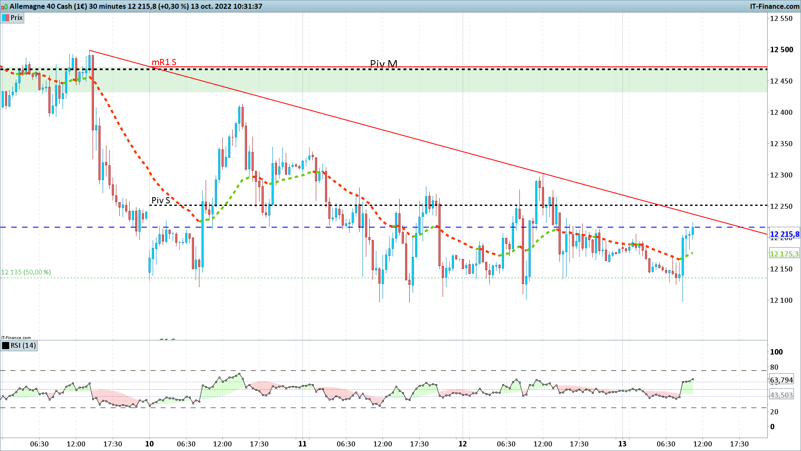801x451 pixels.
Task: Click date marker 12 on time axis
Action: click(463, 444)
